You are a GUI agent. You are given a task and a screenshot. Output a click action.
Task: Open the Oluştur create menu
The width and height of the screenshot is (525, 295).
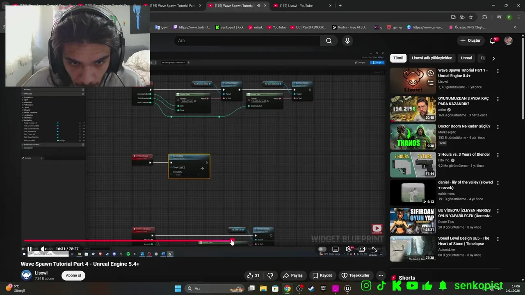(x=470, y=41)
